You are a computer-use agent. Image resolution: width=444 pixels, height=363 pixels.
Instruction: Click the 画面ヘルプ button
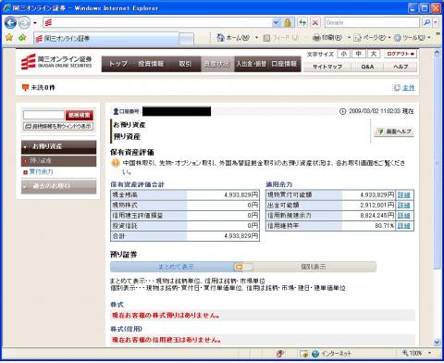[395, 131]
